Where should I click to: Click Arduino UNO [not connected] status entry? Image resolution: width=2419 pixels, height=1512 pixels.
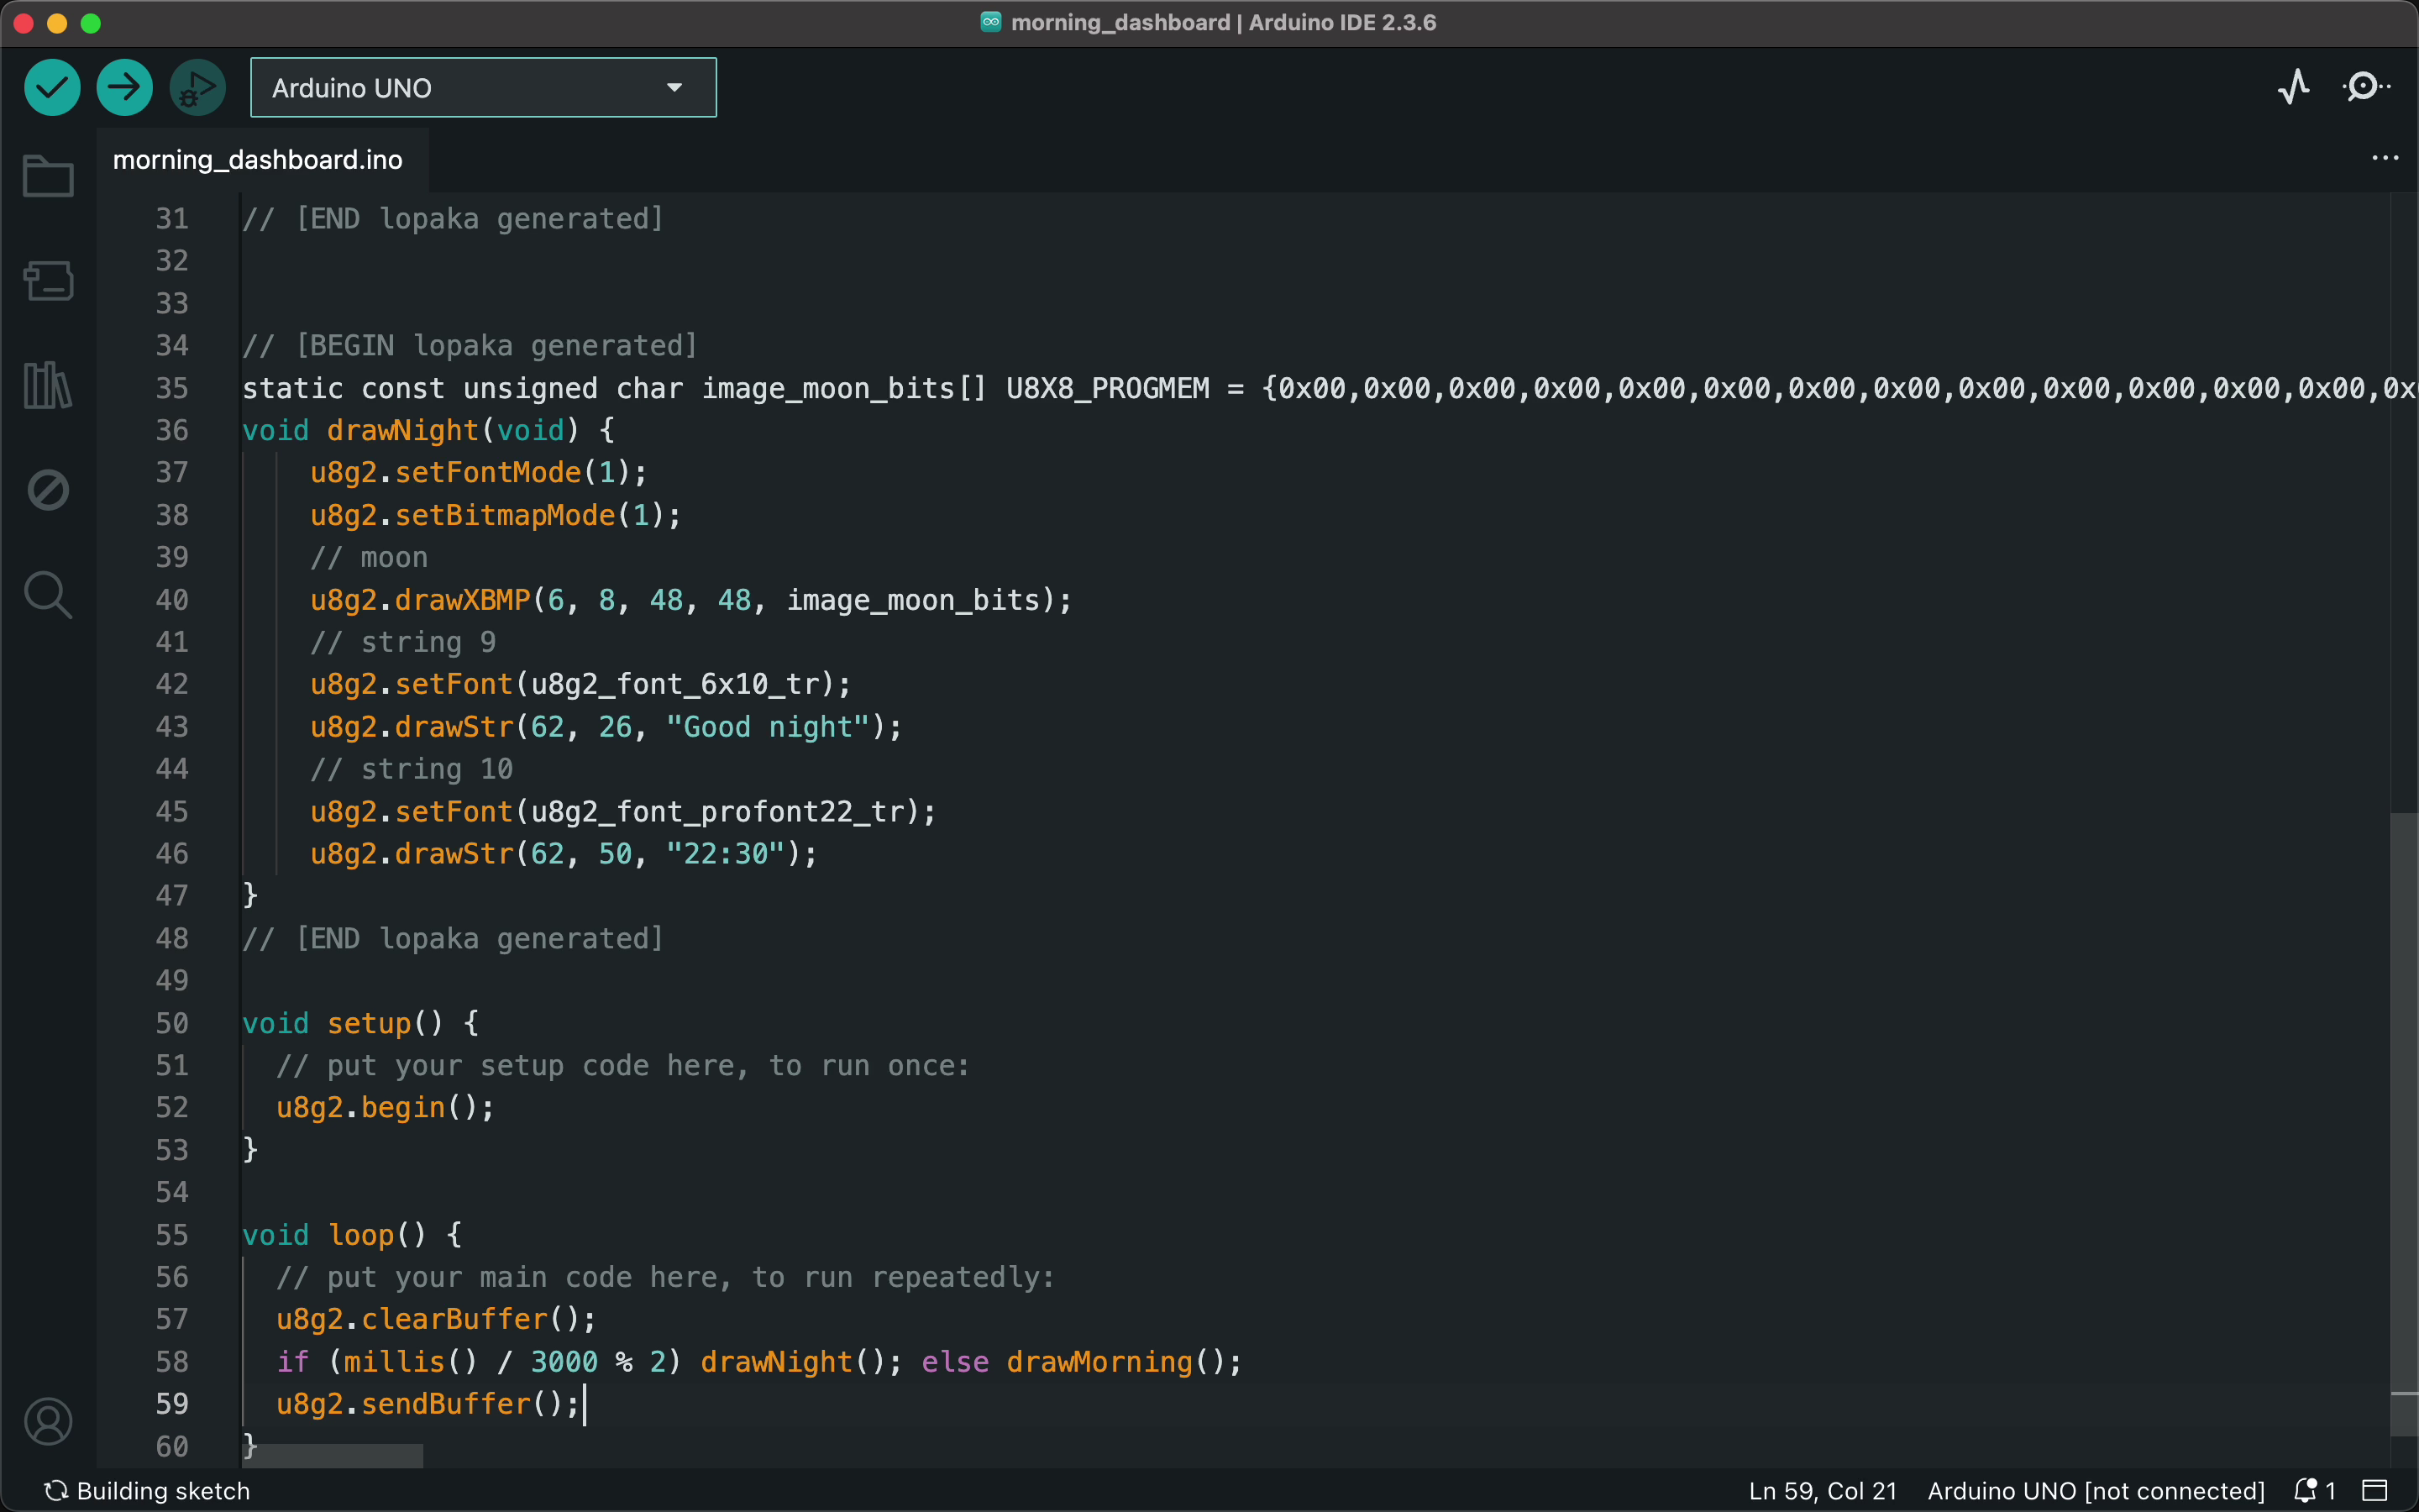point(2096,1491)
